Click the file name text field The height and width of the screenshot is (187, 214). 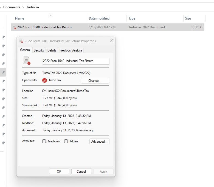tap(76, 61)
